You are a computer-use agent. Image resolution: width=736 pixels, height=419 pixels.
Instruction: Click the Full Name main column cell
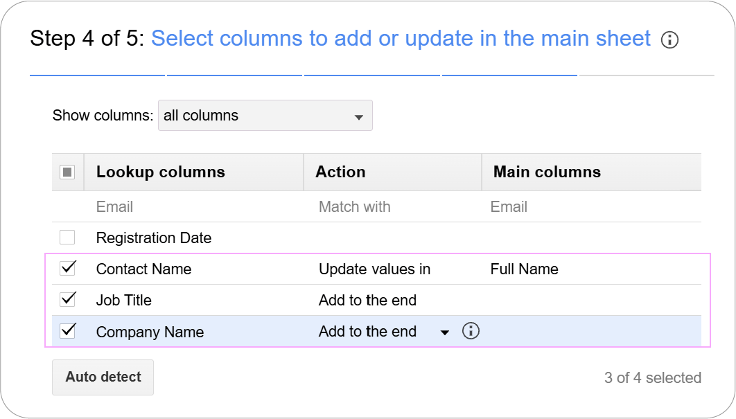tap(525, 269)
